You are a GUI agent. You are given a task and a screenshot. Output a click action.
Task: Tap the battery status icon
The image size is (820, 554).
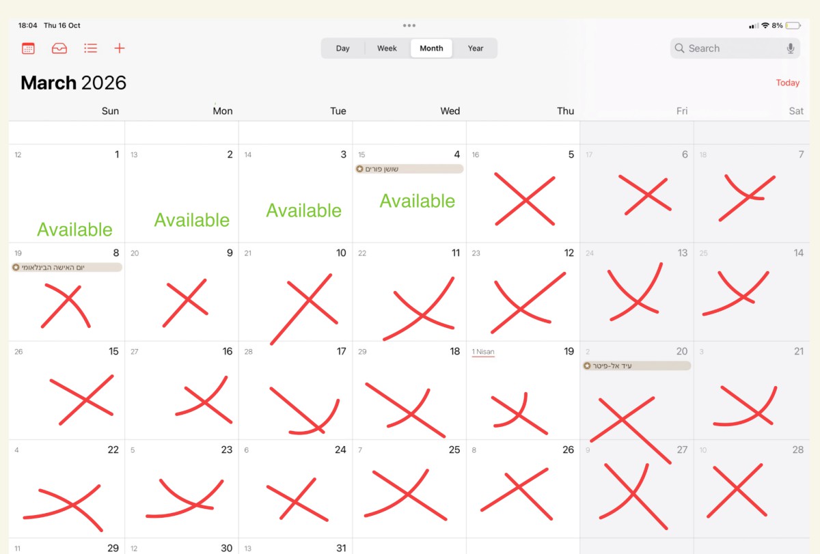click(793, 25)
